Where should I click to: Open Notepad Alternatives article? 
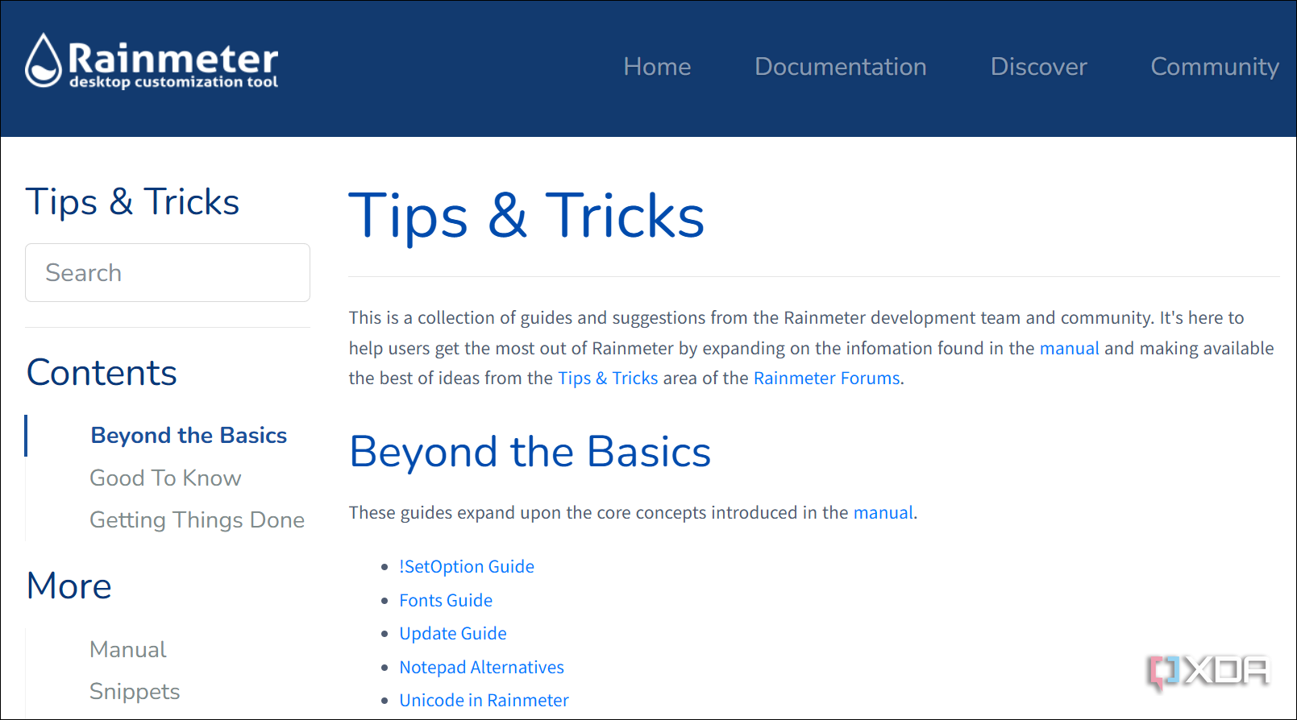click(481, 668)
